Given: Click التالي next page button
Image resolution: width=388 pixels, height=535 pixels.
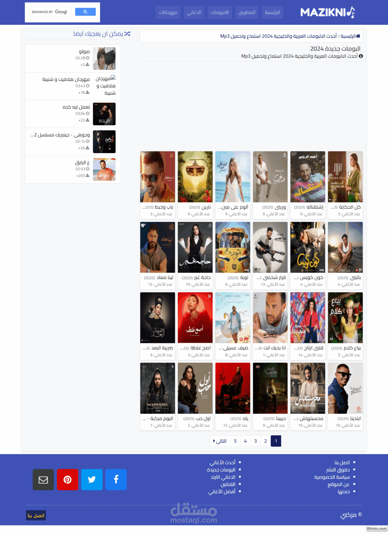Looking at the screenshot, I should (x=220, y=441).
